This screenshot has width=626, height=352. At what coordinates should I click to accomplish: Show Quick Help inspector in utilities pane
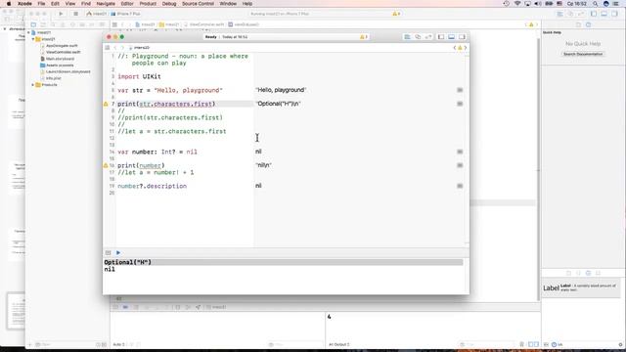(x=588, y=24)
